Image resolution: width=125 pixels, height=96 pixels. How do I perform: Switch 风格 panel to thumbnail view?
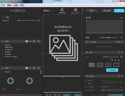[26, 68]
